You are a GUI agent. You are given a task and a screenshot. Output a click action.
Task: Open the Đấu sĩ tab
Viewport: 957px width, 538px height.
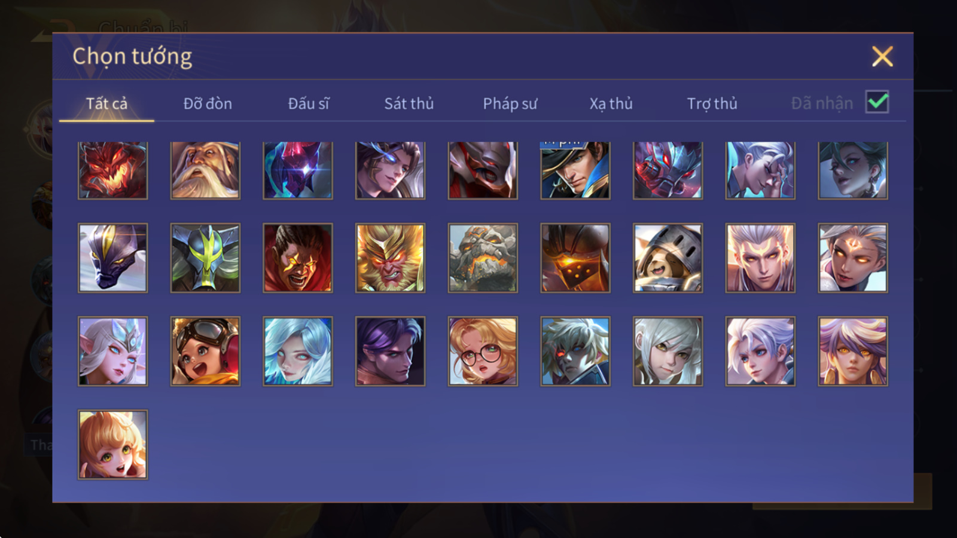pyautogui.click(x=308, y=103)
